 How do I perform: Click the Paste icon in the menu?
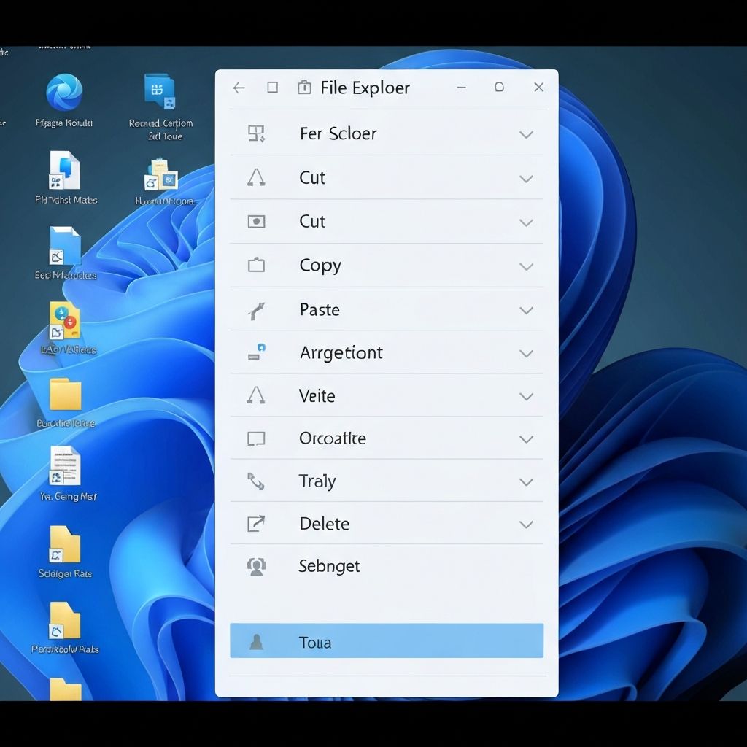[x=256, y=310]
